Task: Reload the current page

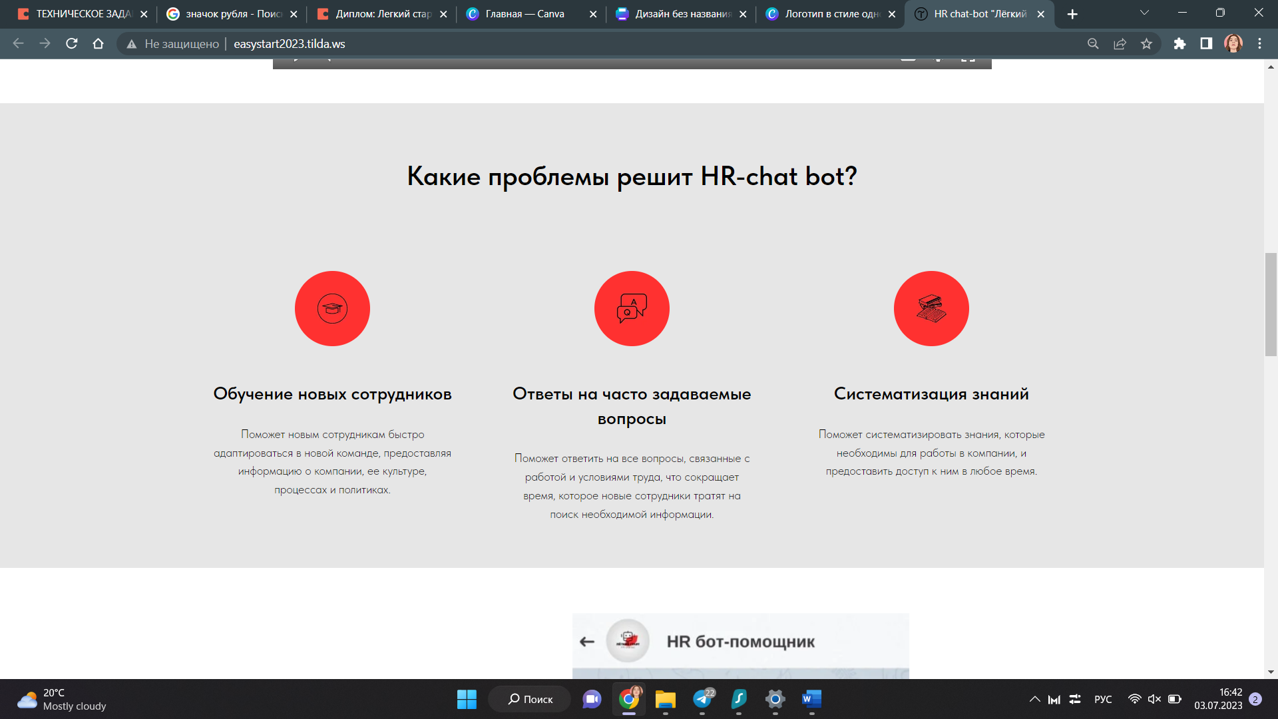Action: tap(72, 44)
